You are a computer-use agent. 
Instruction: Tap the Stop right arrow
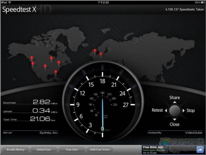coord(183,110)
